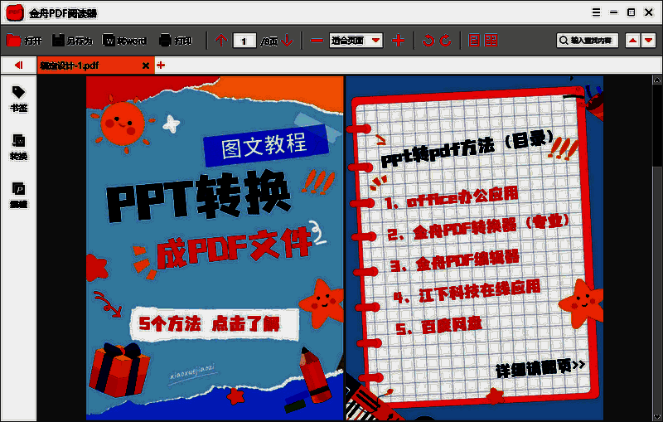Click '1. office办公应用' list entry
Screen dimensions: 663x422
click(452, 198)
